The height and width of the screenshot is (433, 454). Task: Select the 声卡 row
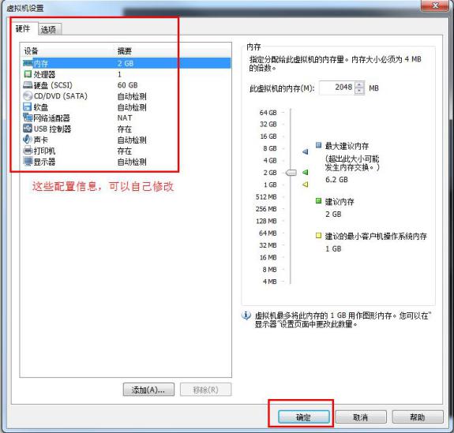[126, 140]
